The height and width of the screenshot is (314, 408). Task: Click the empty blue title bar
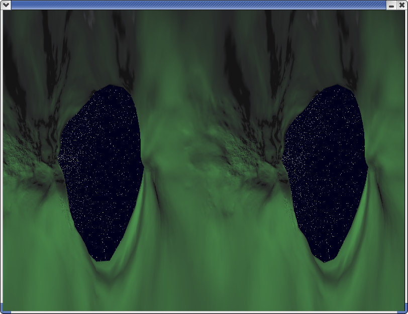coord(201,5)
